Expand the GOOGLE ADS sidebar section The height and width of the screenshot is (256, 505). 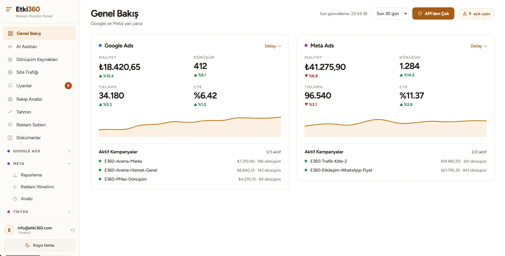coord(39,151)
